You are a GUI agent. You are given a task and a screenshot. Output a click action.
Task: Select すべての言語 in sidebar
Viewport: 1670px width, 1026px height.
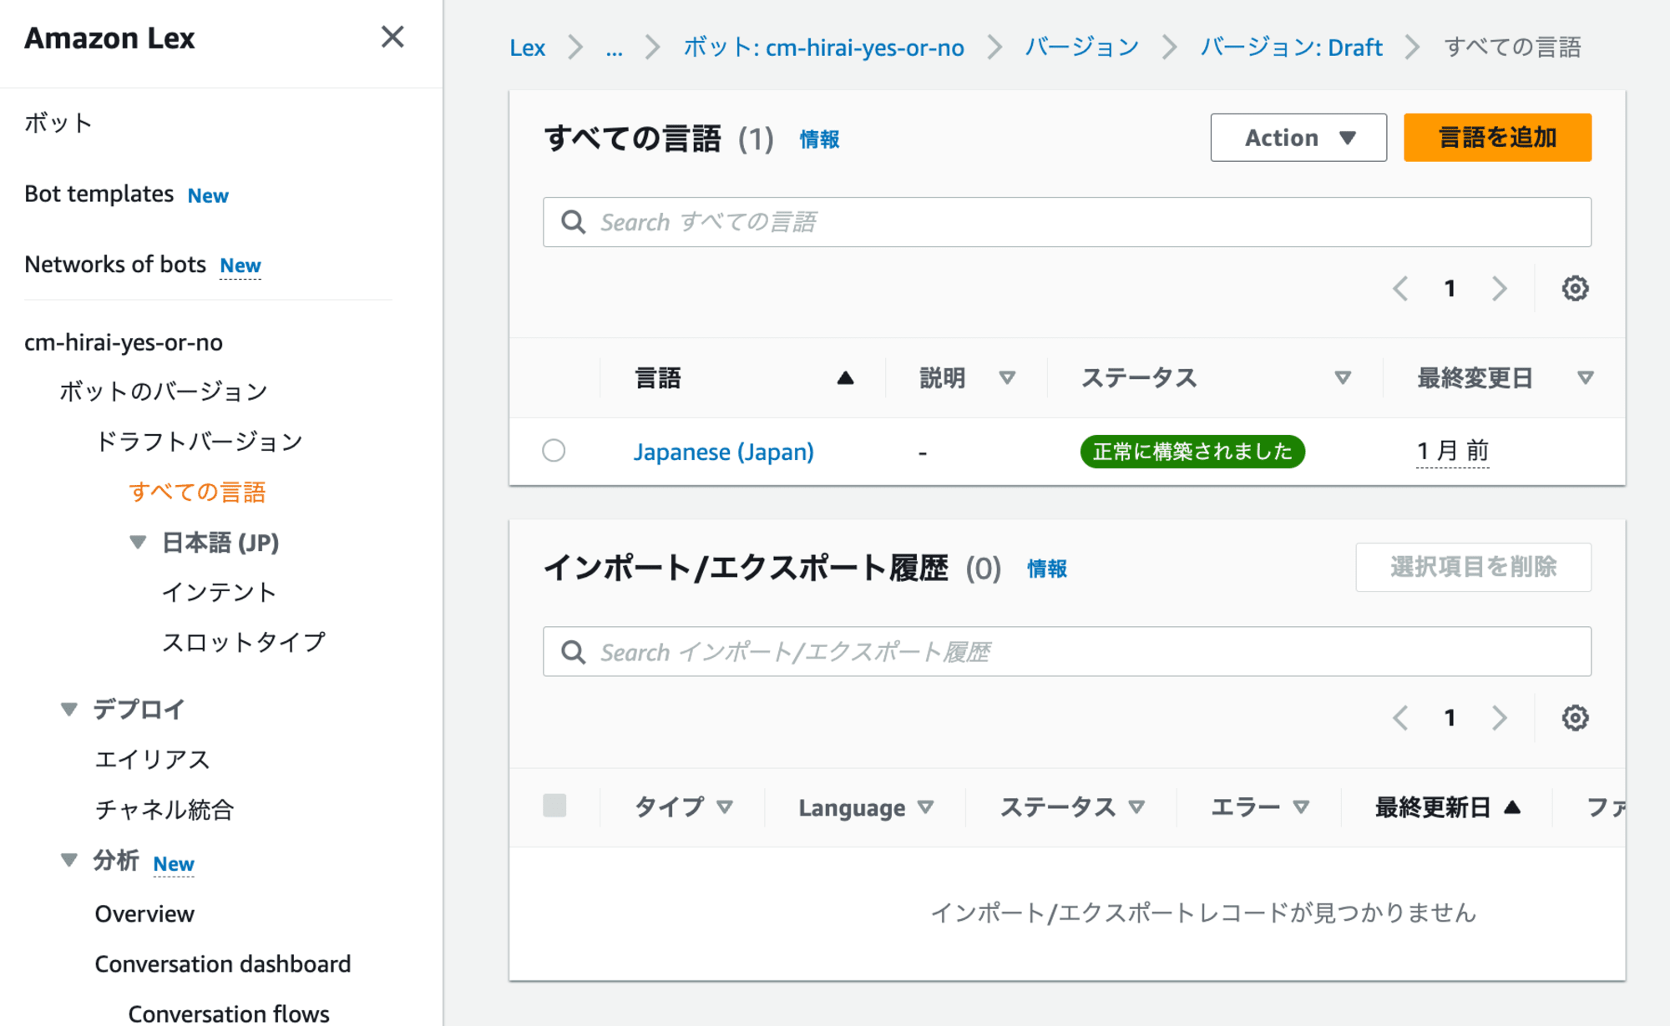coord(197,492)
